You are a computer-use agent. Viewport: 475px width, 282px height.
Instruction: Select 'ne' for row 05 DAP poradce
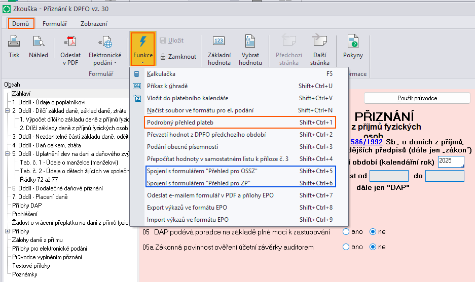coord(373,232)
